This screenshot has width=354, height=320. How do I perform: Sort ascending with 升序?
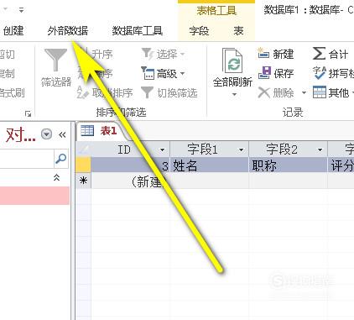coord(102,54)
